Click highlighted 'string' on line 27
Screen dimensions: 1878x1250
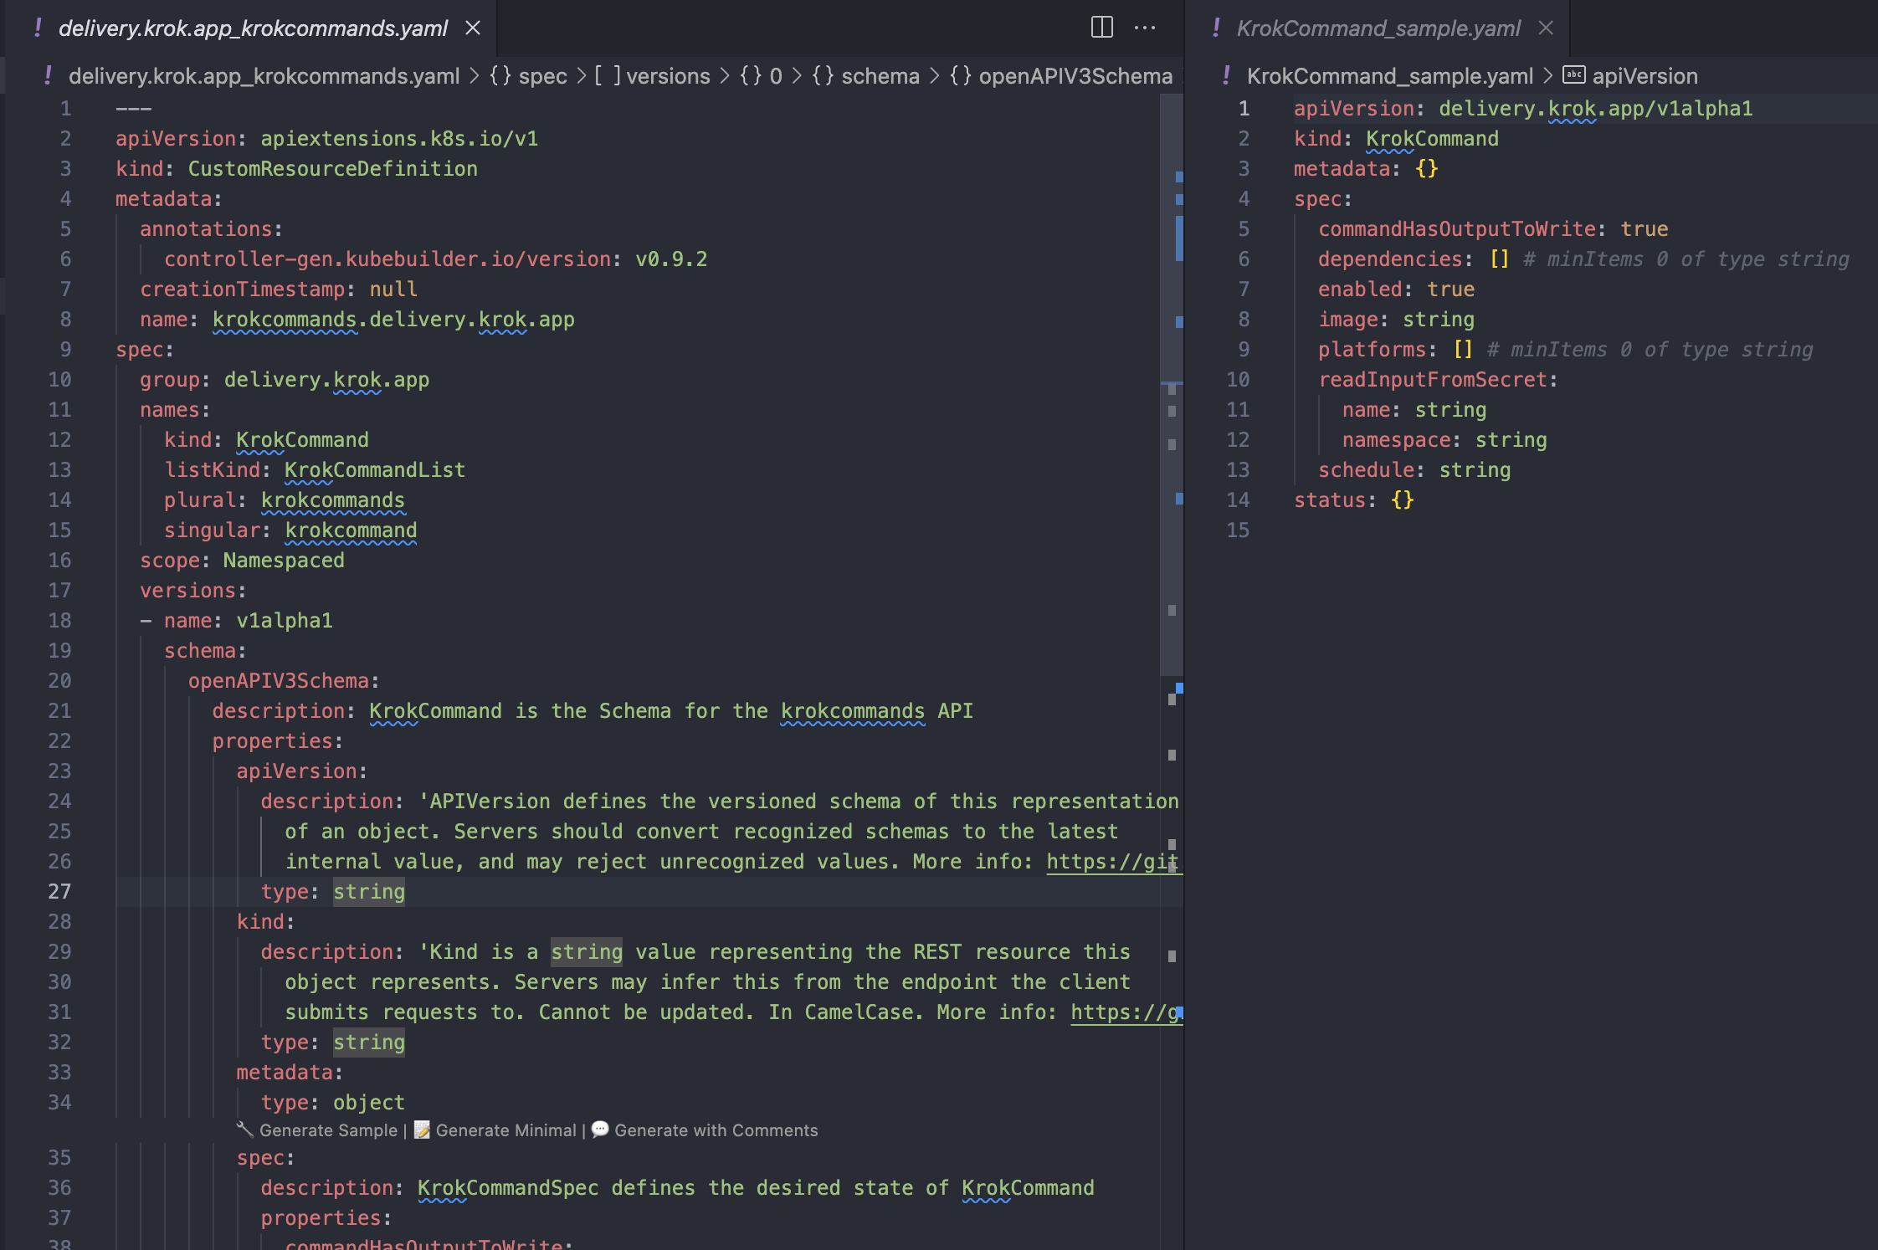pyautogui.click(x=369, y=892)
